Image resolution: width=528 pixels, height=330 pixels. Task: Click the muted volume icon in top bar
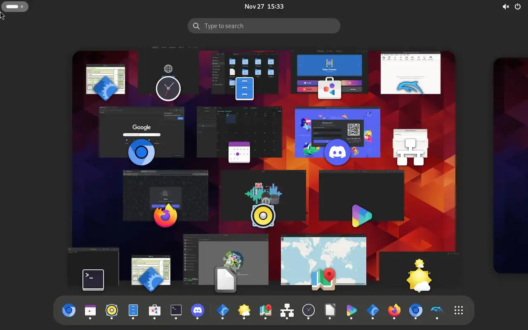pos(506,7)
